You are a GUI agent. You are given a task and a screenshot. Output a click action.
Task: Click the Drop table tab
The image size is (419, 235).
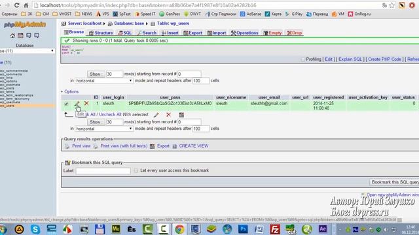[294, 33]
